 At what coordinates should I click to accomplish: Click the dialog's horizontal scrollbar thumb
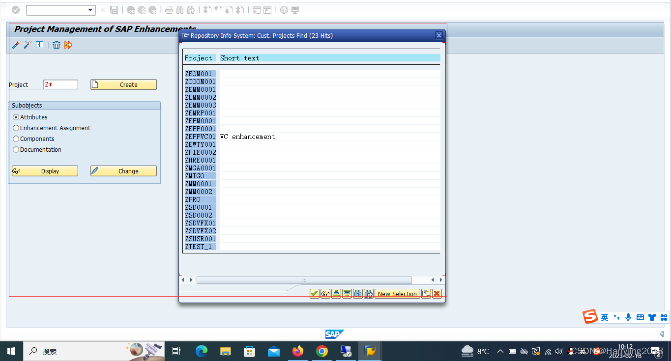click(x=304, y=280)
